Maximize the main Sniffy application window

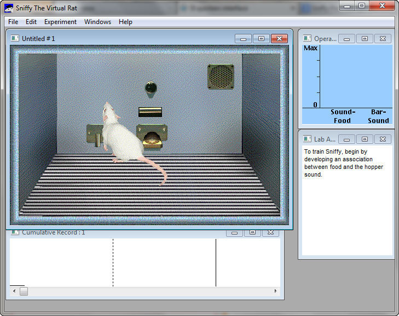click(362, 6)
